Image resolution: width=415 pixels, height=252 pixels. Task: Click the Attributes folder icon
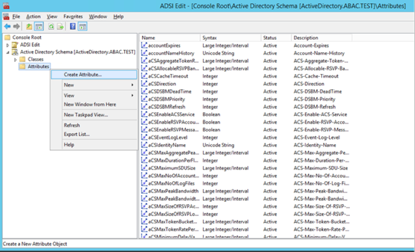[x=23, y=67]
